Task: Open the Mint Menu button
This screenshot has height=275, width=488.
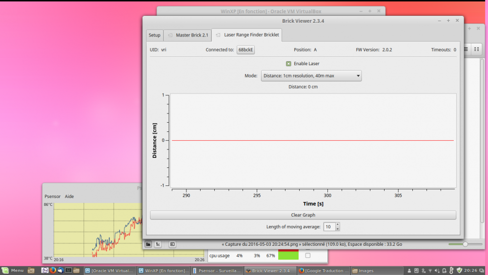Action: tap(13, 270)
